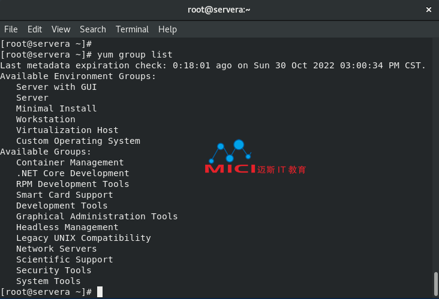Click the 'Virtualization Host' entry

click(67, 130)
